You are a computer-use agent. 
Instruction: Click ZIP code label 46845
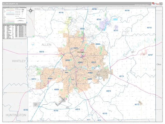tap(82, 29)
